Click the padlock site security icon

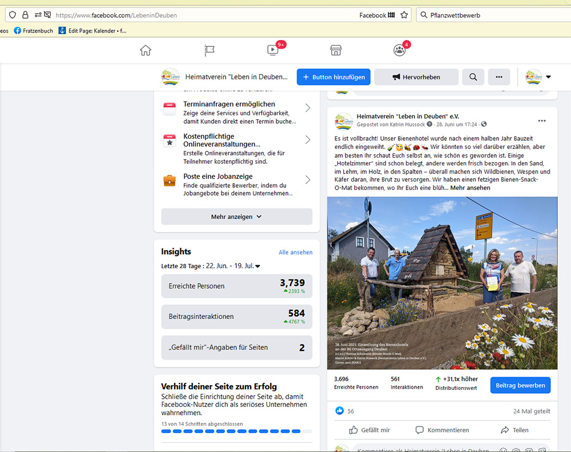(25, 15)
